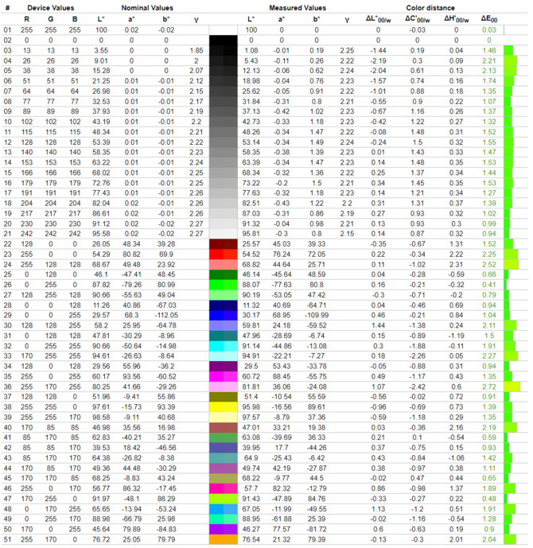Click ΔC' value -2.26 in row 33
533x548 pixels.
418,356
